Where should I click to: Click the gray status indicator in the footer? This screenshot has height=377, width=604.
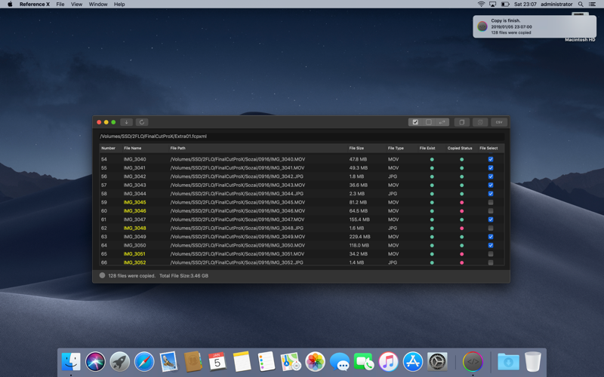tap(102, 275)
